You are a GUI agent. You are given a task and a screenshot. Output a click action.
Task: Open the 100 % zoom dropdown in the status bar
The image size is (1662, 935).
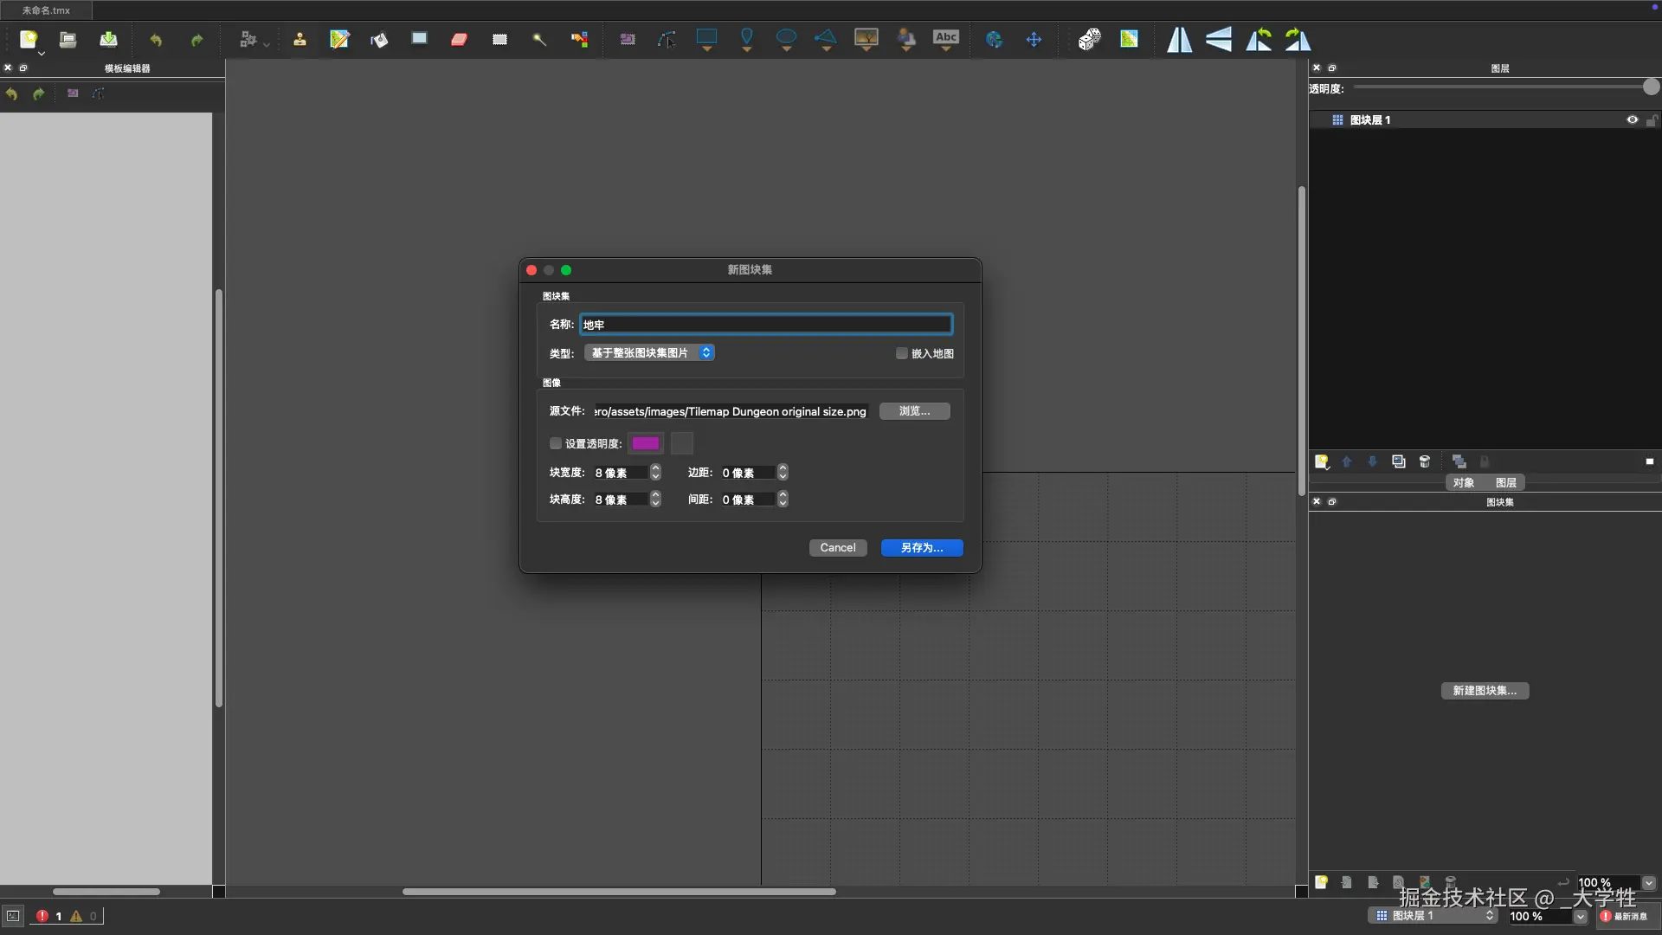[x=1580, y=916]
